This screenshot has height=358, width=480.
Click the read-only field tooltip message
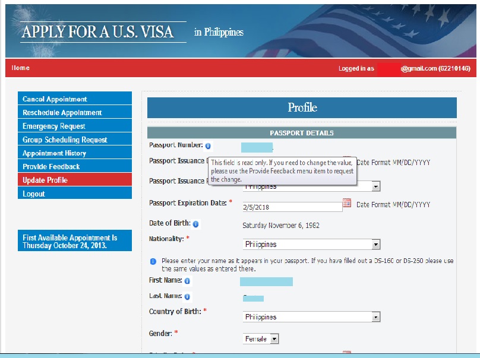[x=282, y=171]
